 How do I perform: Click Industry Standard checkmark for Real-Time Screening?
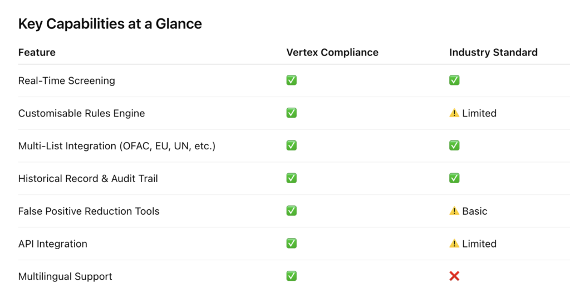pyautogui.click(x=454, y=80)
